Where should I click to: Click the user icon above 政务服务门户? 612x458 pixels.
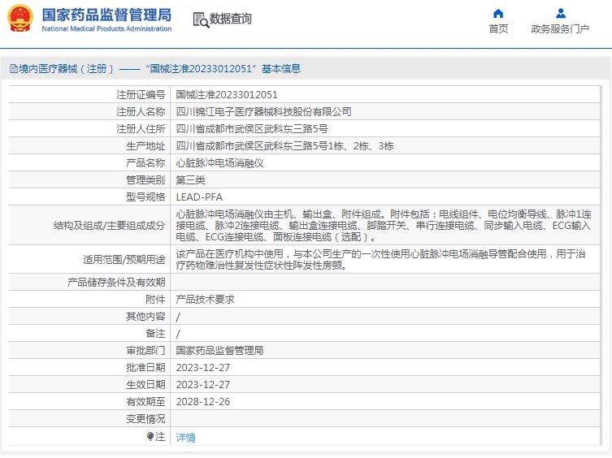(560, 13)
